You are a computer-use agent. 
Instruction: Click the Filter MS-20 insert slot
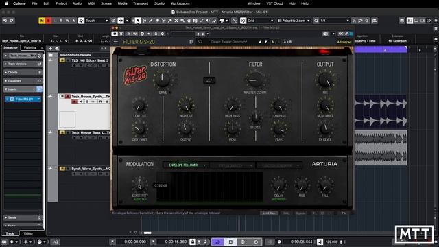(23, 99)
